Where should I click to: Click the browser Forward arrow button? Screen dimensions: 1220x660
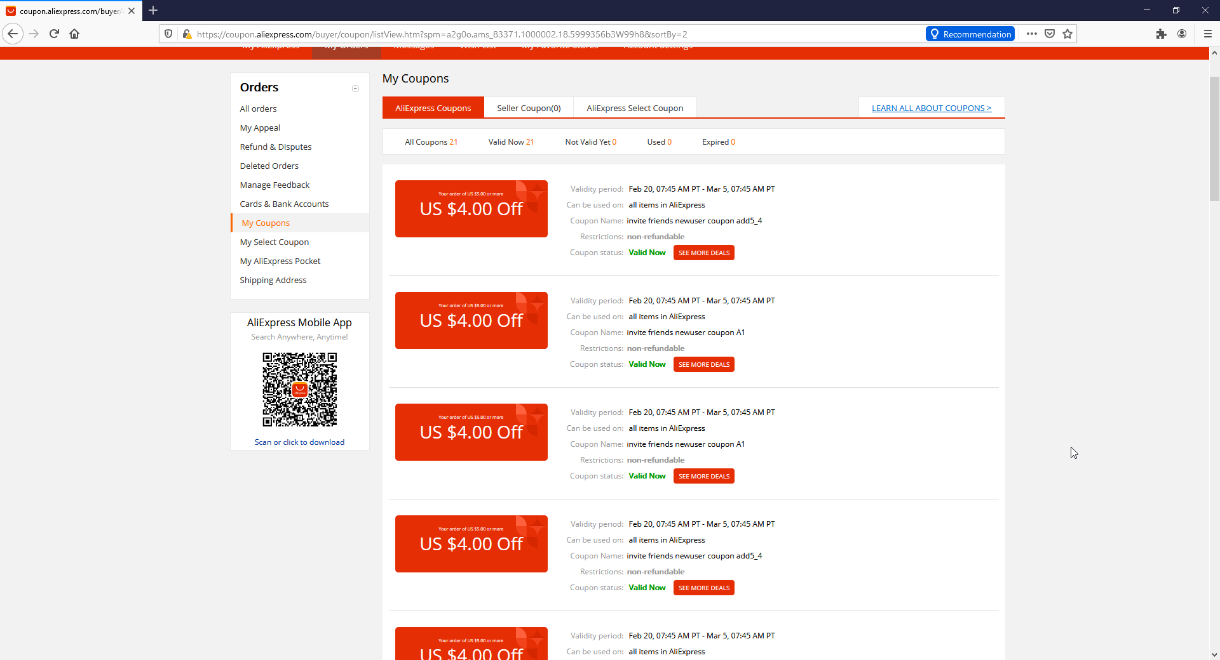tap(34, 34)
